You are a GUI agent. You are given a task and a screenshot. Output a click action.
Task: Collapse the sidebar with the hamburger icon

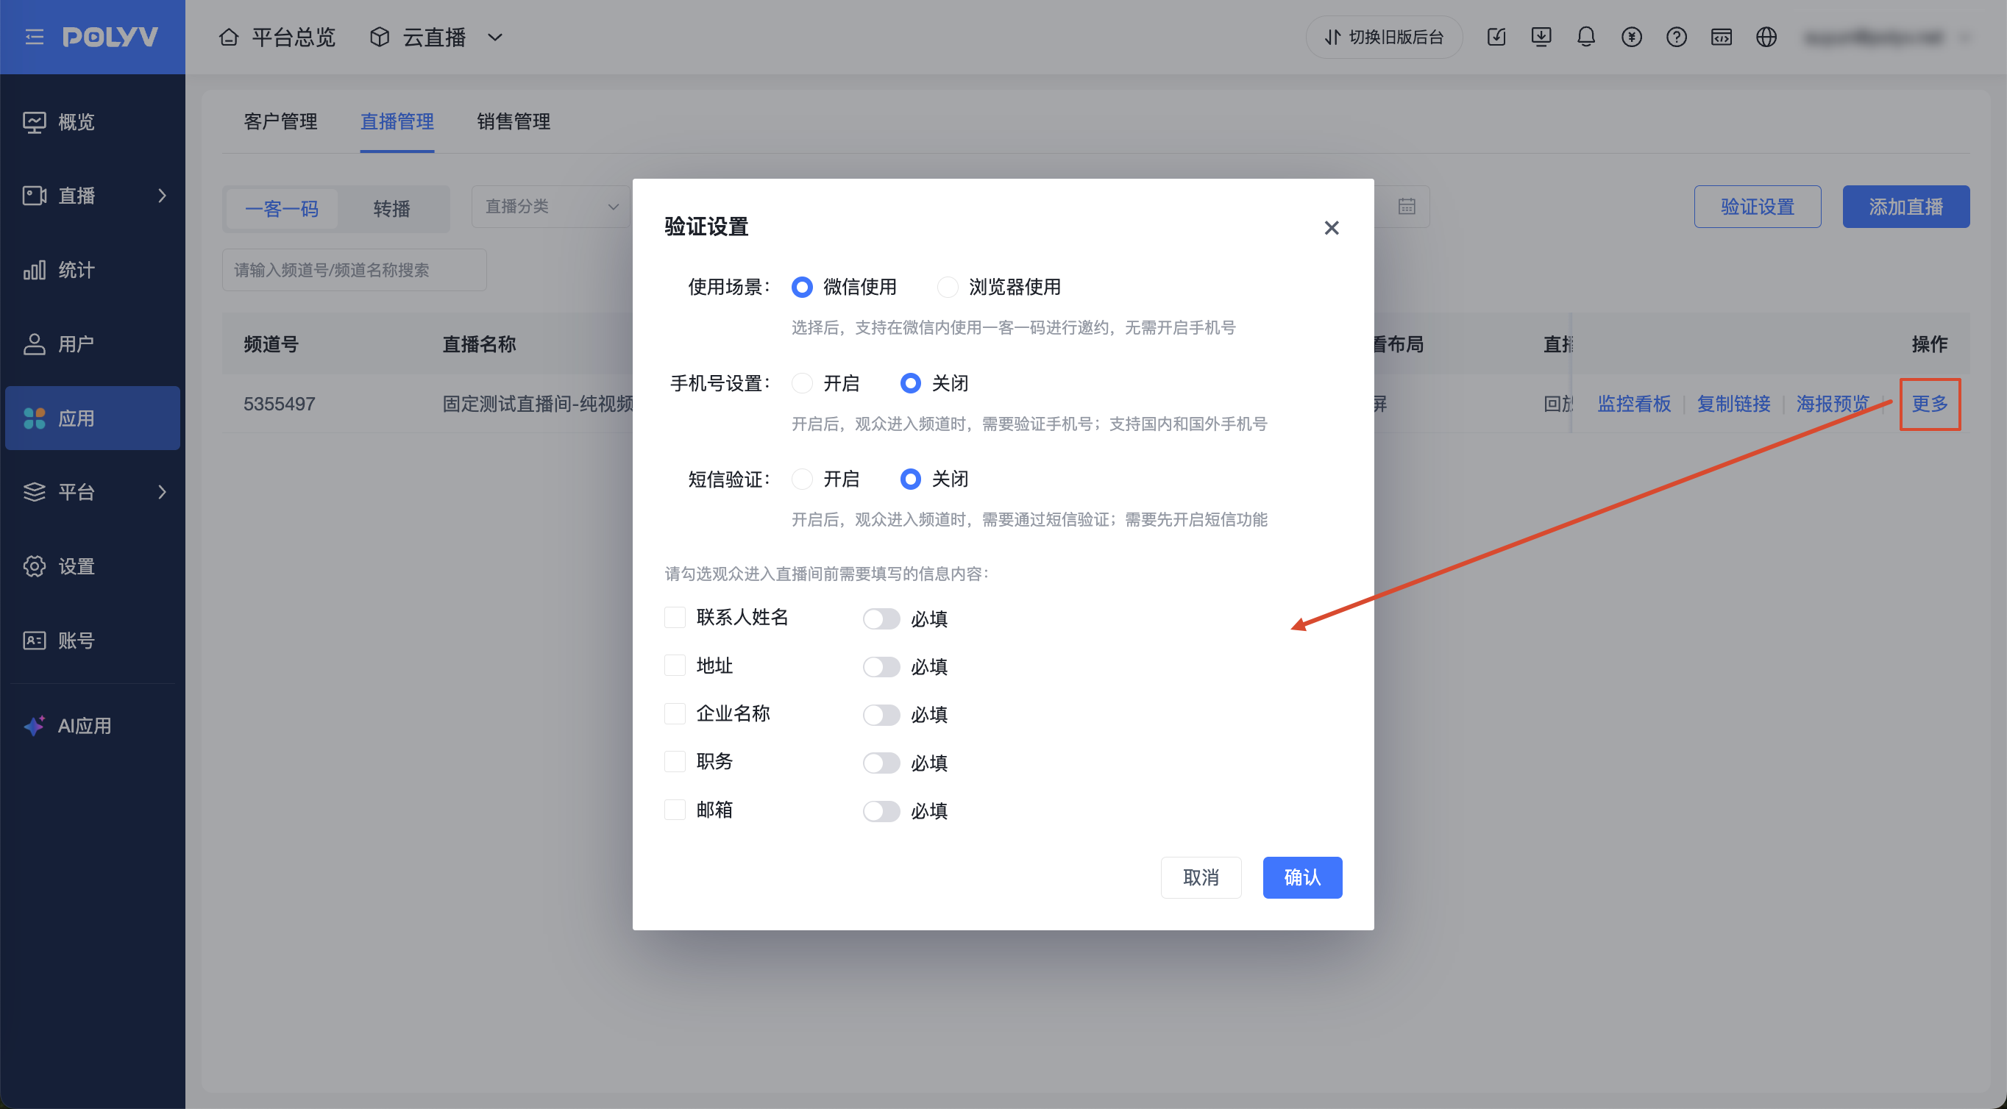[x=35, y=37]
